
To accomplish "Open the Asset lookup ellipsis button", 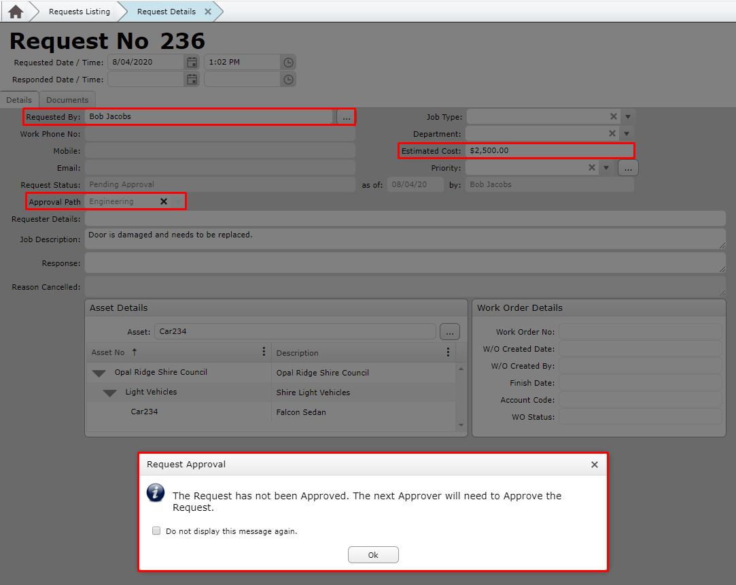I will 449,331.
